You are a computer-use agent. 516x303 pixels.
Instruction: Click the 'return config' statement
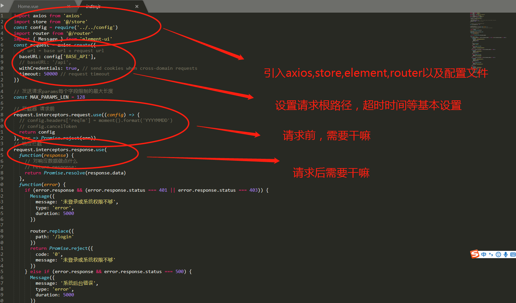tap(37, 132)
